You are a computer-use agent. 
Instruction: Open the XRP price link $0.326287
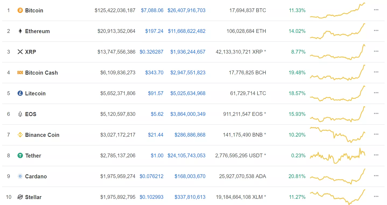[151, 52]
